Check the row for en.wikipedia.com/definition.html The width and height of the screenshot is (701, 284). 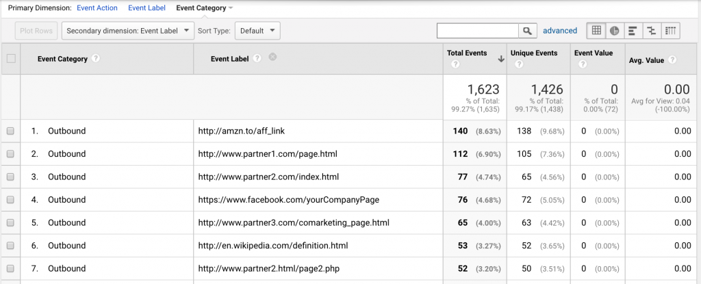10,246
